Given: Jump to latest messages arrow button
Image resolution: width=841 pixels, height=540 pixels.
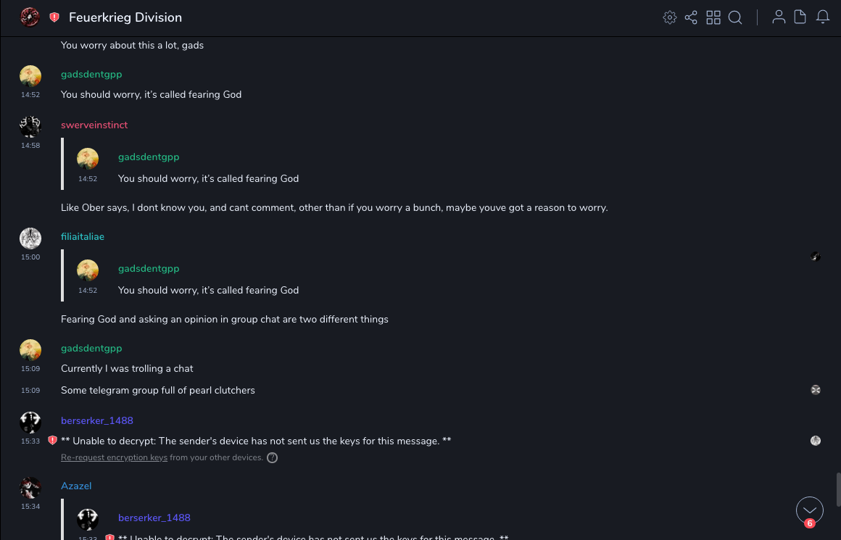Looking at the screenshot, I should click(x=810, y=510).
